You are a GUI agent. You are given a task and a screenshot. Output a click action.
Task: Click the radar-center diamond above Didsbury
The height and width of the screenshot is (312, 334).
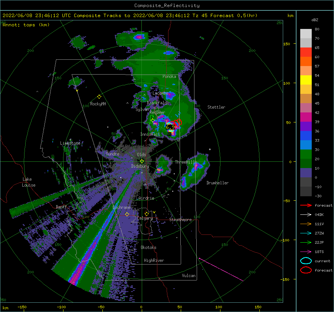[142, 161]
